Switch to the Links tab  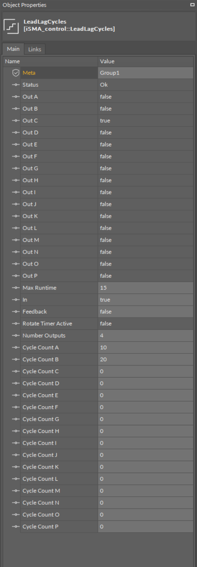point(35,49)
